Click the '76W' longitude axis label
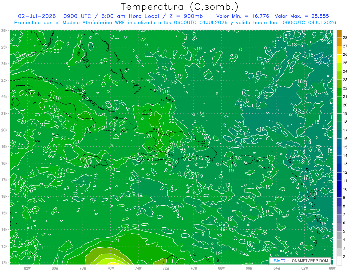Viewport: 353px width, 272px height. [x=111, y=268]
